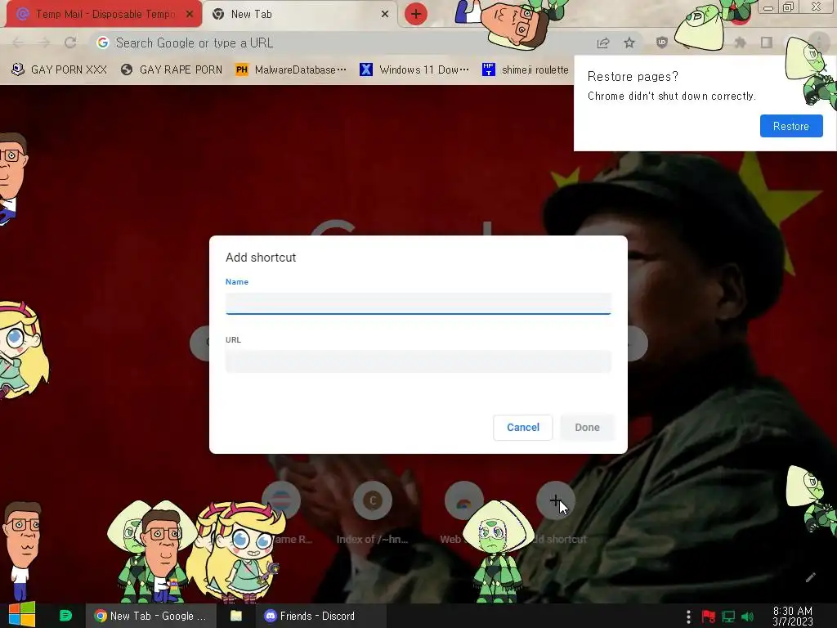The image size is (837, 628).
Task: Close the New Tab tab
Action: tap(384, 14)
